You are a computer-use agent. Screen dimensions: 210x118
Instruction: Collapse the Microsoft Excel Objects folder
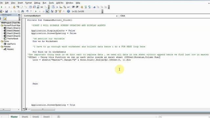pos(2,26)
